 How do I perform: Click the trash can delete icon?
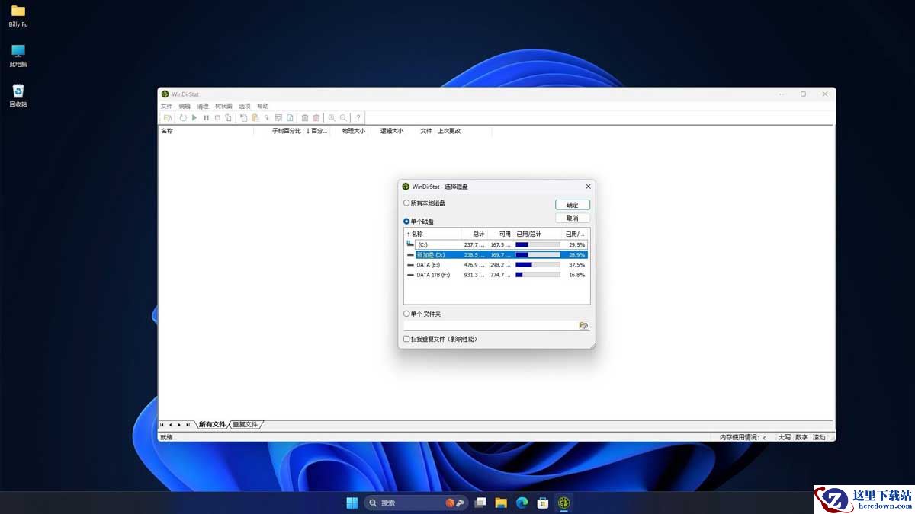point(305,118)
